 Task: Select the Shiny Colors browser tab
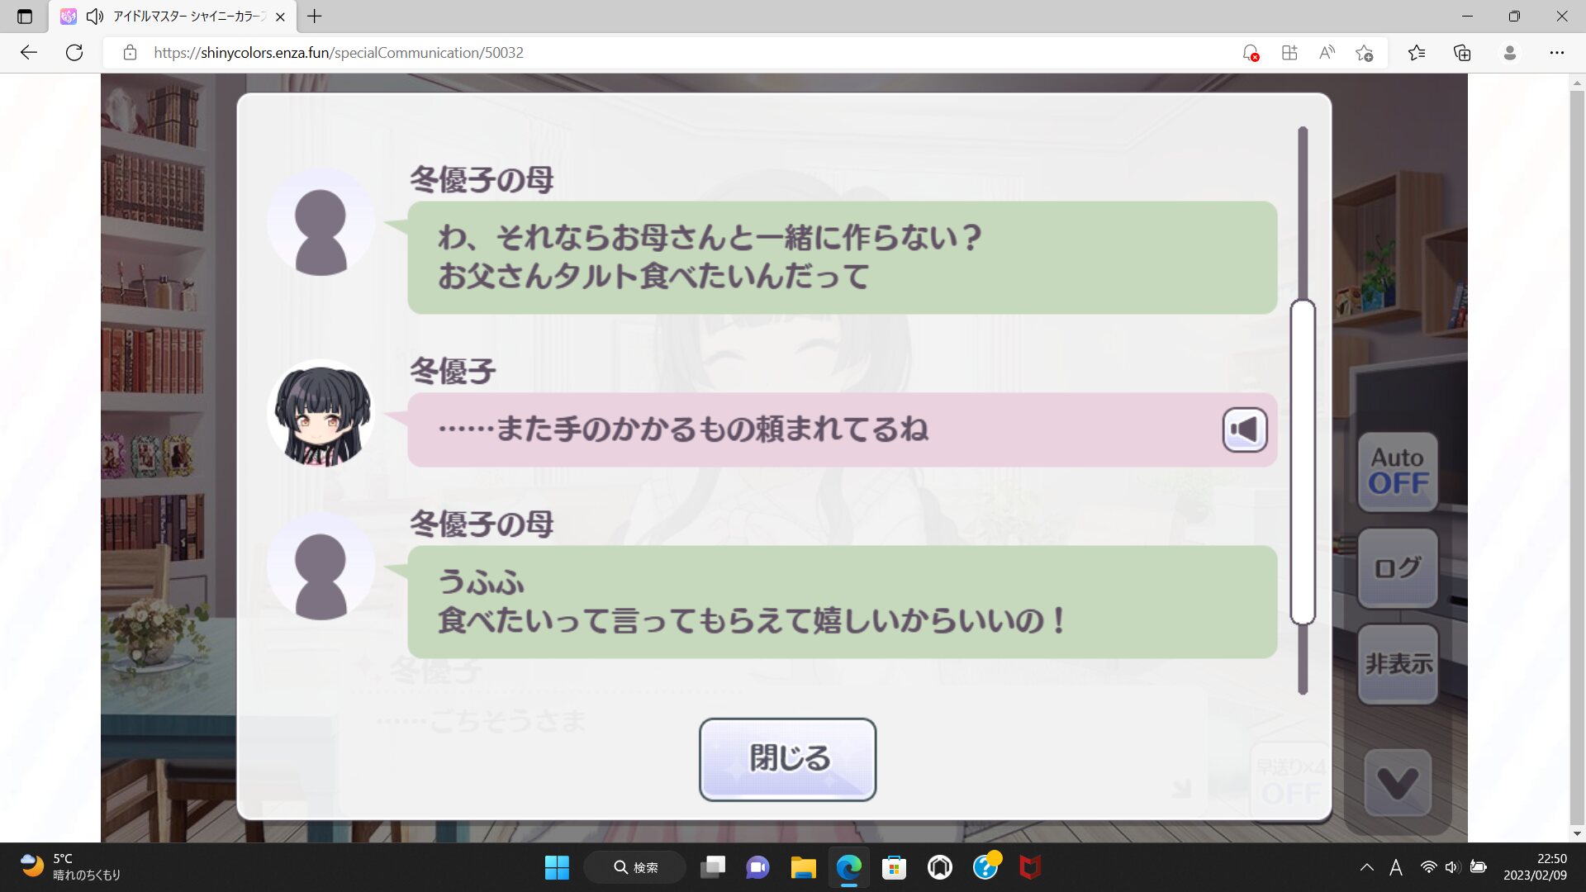coord(188,17)
